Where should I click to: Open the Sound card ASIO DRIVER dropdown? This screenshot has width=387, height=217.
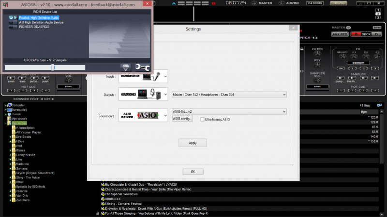click(143, 115)
